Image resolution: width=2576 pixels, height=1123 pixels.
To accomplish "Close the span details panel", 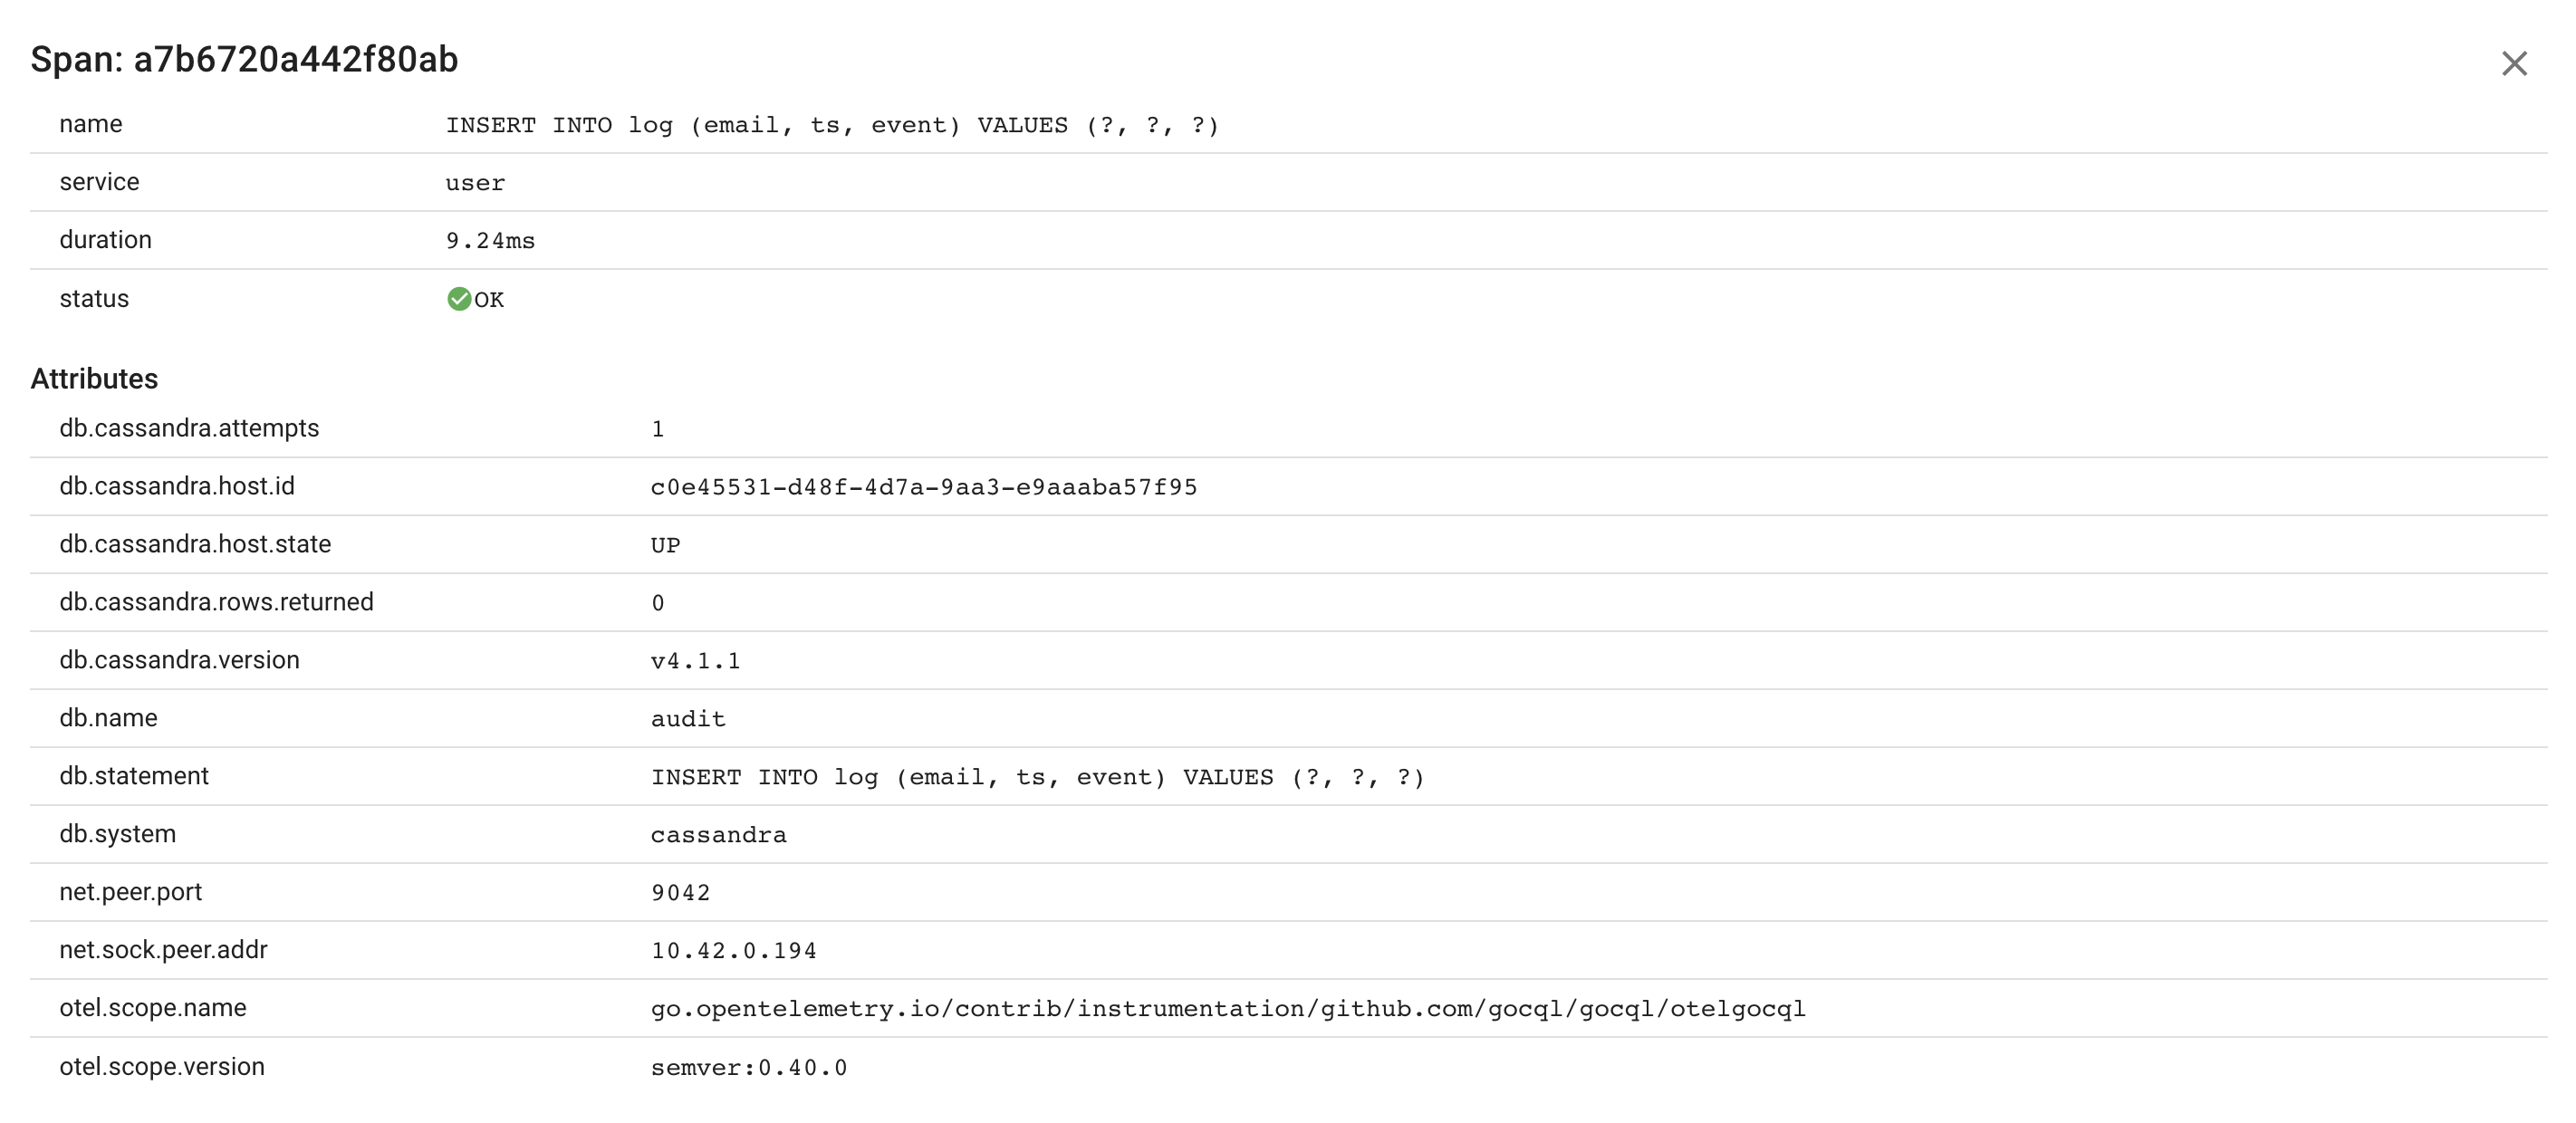I will pos(2513,63).
